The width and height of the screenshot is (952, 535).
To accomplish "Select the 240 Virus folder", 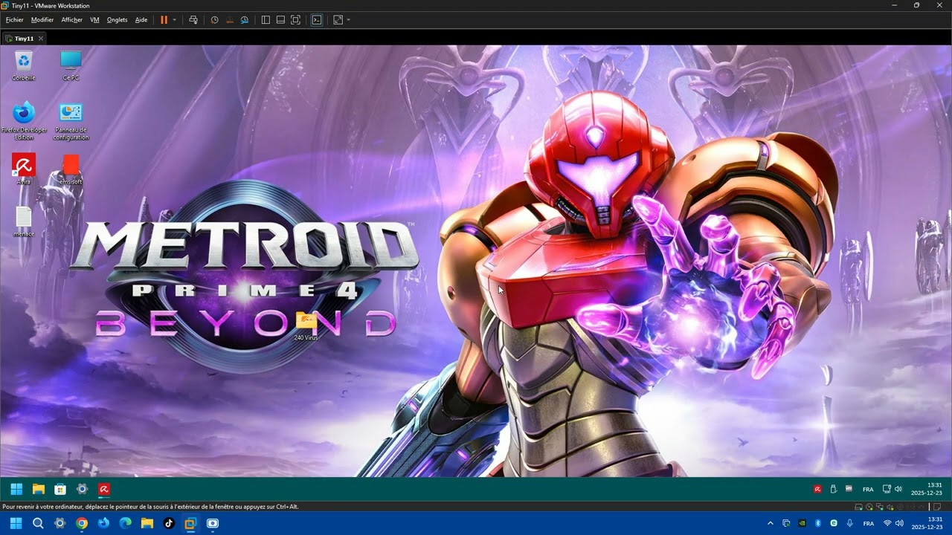I will point(306,326).
